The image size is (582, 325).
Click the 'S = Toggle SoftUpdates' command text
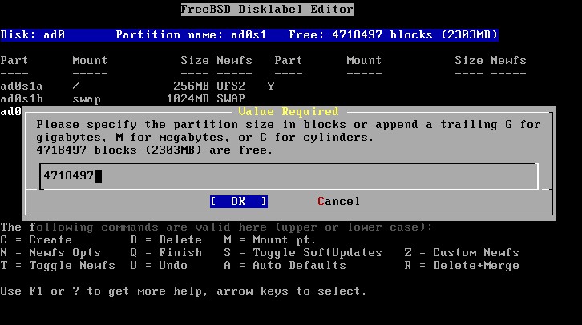click(303, 253)
